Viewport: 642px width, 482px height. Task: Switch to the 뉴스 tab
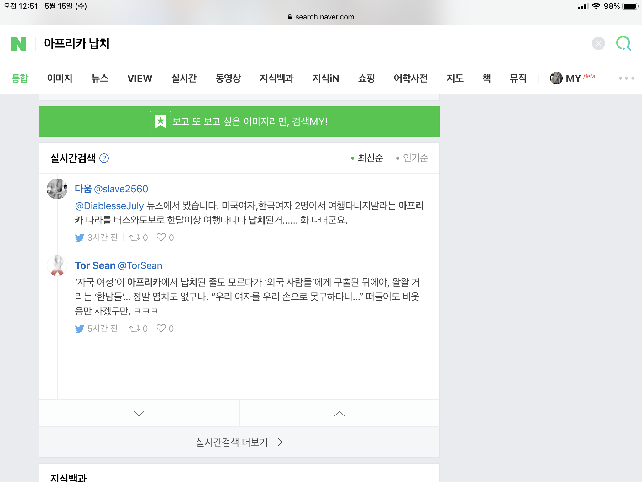point(100,78)
